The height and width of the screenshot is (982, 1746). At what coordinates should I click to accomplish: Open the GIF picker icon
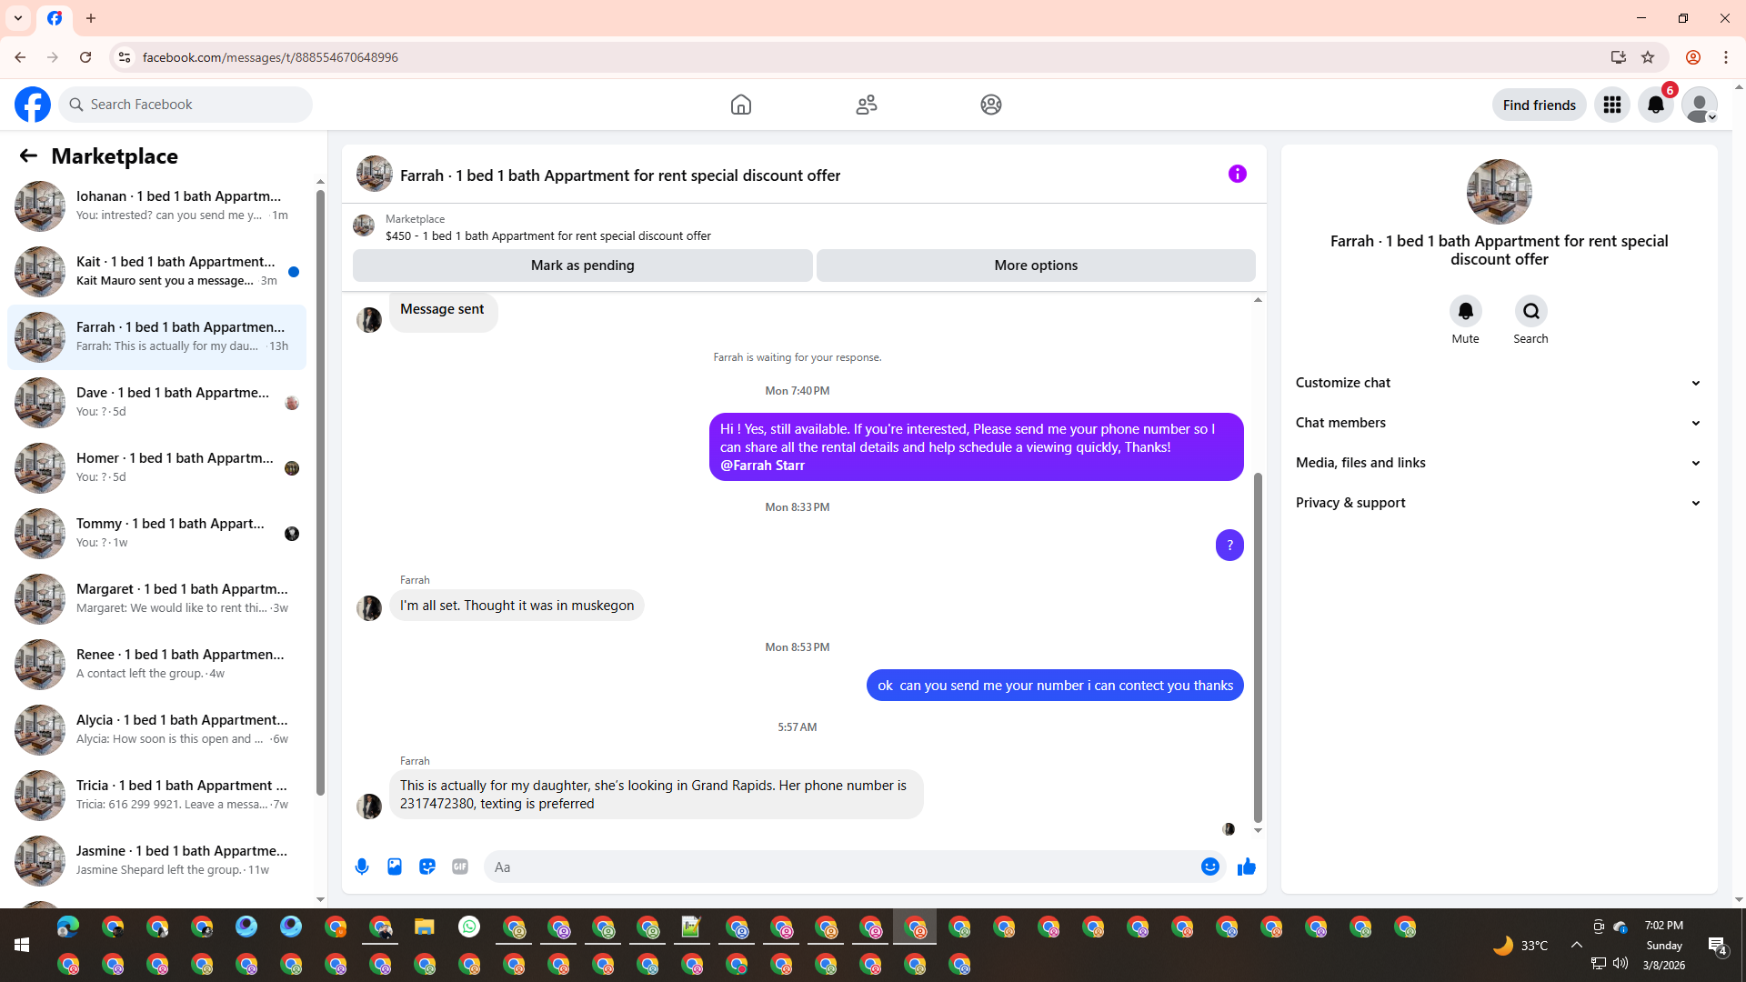click(460, 867)
